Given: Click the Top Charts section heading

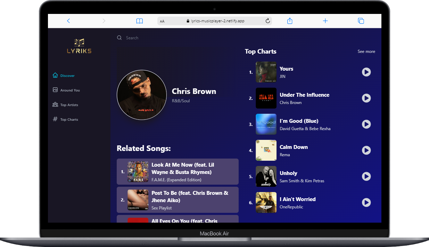Looking at the screenshot, I should click(261, 51).
